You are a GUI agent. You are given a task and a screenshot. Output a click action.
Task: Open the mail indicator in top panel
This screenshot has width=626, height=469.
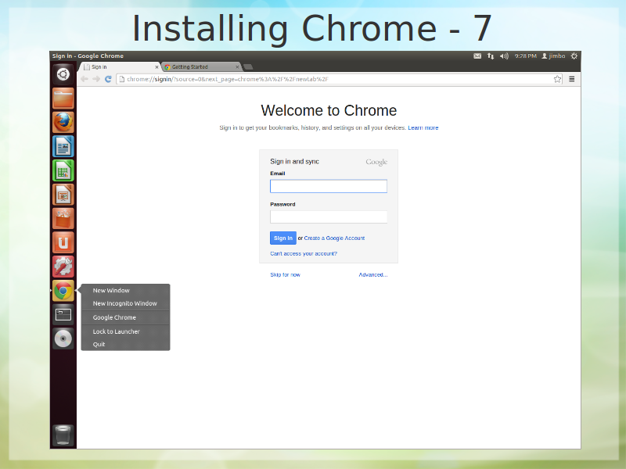click(x=477, y=55)
